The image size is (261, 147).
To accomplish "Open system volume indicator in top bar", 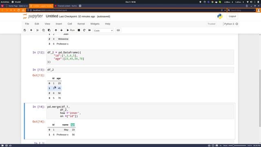I will tap(251, 2).
